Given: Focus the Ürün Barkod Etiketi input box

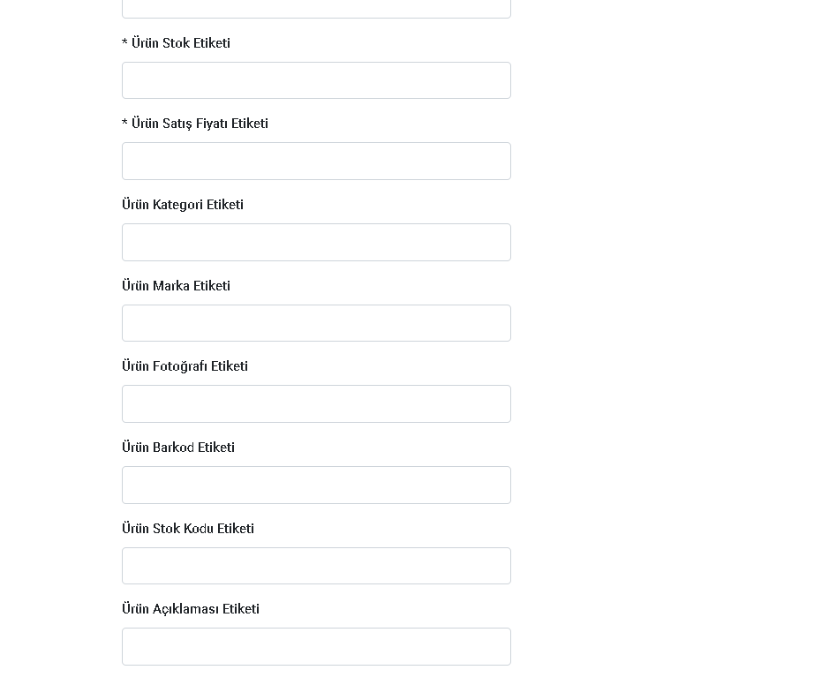Looking at the screenshot, I should 316,486.
